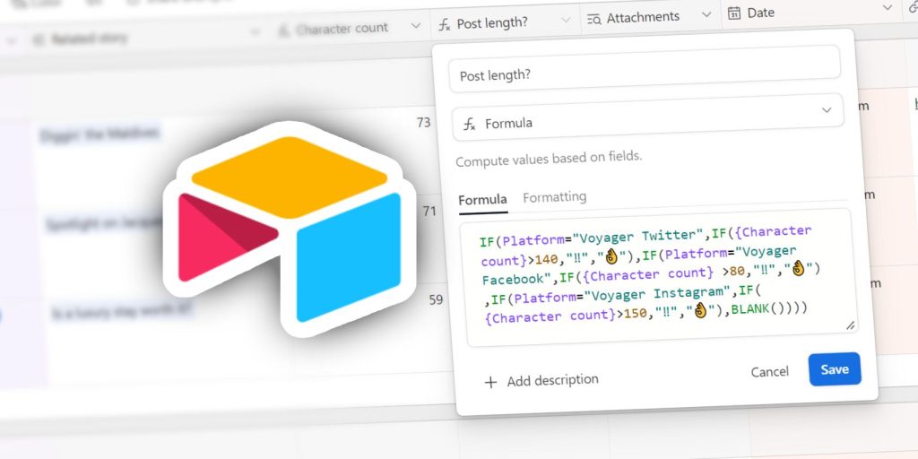
Task: Cancel the field edit
Action: click(x=769, y=371)
